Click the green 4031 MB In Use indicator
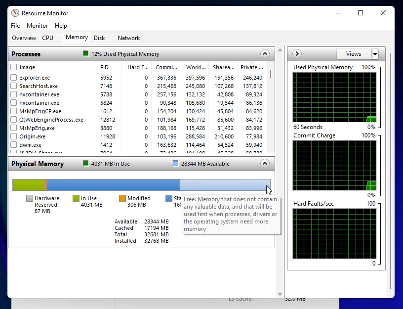The image size is (403, 309). 85,163
